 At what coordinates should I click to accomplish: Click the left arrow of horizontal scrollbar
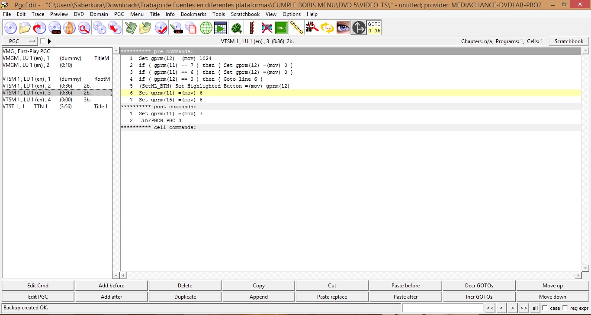click(123, 275)
